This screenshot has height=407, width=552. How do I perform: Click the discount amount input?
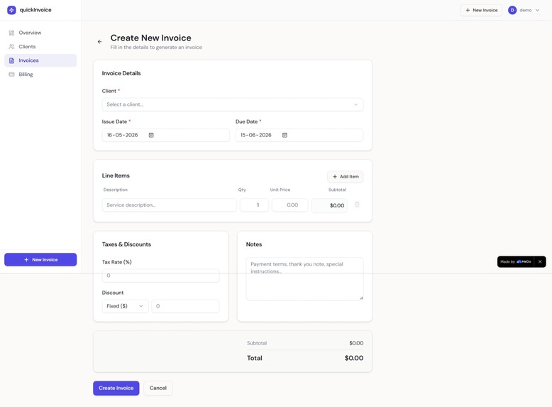(x=185, y=306)
